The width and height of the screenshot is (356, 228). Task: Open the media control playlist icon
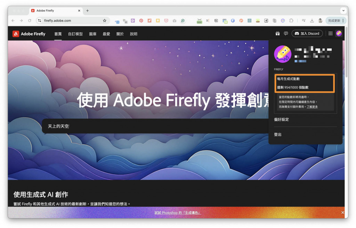pos(304,21)
